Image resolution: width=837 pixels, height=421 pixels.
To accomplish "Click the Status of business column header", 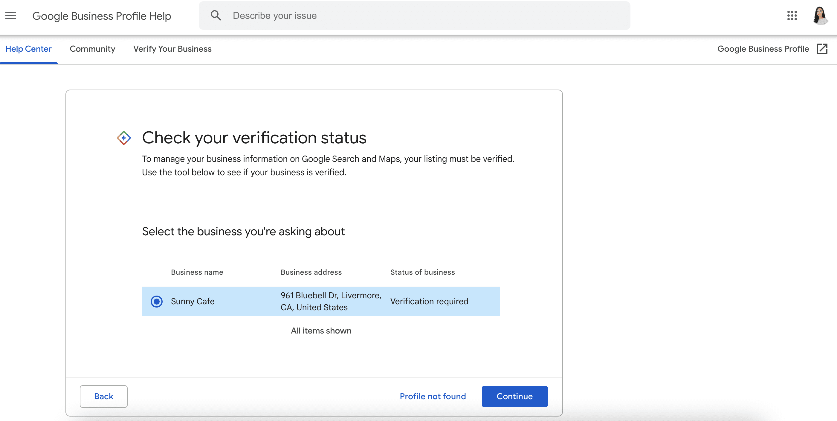I will pyautogui.click(x=422, y=272).
